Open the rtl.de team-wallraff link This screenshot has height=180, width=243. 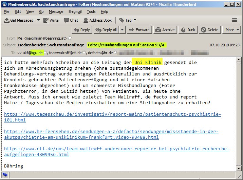pyautogui.click(x=116, y=152)
